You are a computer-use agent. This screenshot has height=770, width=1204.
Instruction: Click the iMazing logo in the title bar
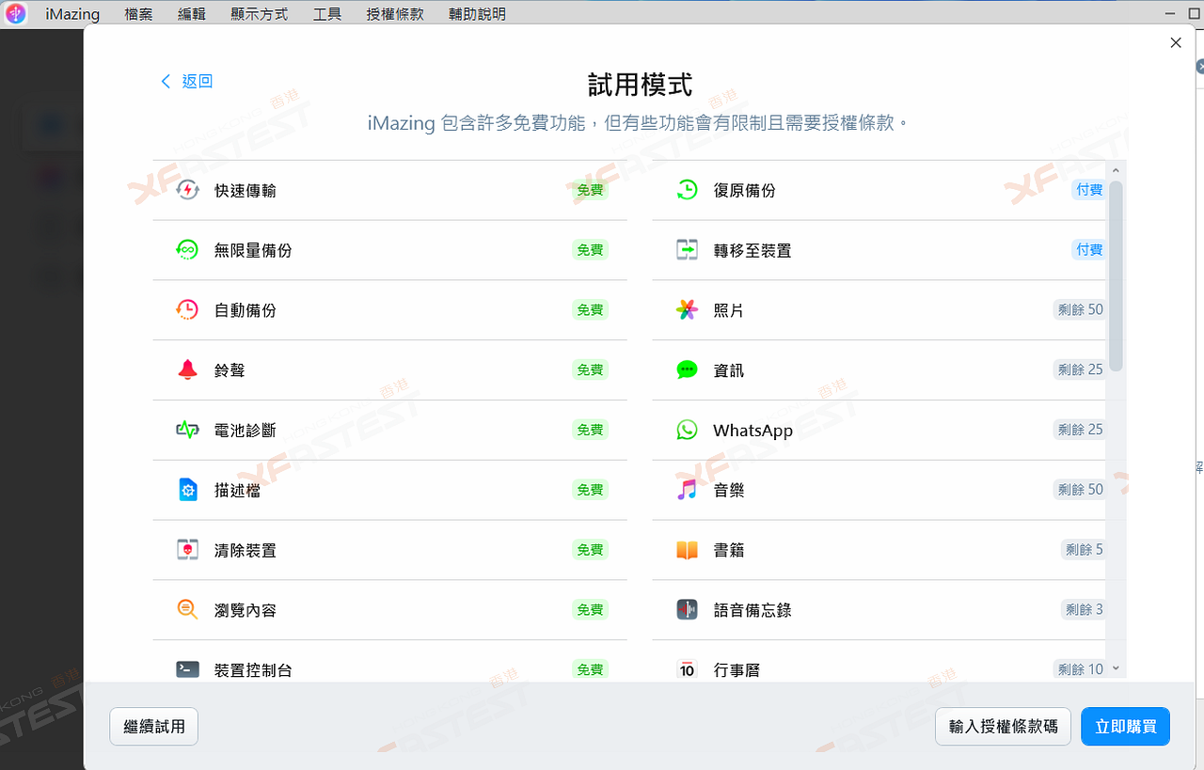pos(16,13)
